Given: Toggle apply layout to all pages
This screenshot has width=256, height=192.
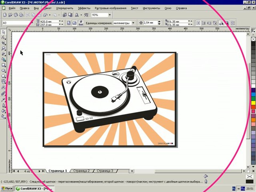Looking at the screenshot, I should (x=81, y=23).
